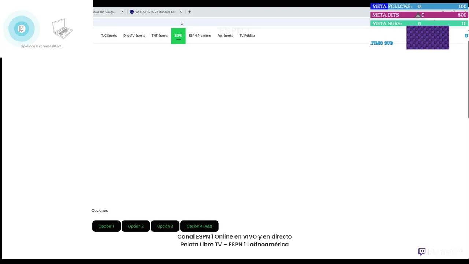This screenshot has width=469, height=264.
Task: Click 'Esperando la conexión iVCam...' text
Action: coord(42,46)
